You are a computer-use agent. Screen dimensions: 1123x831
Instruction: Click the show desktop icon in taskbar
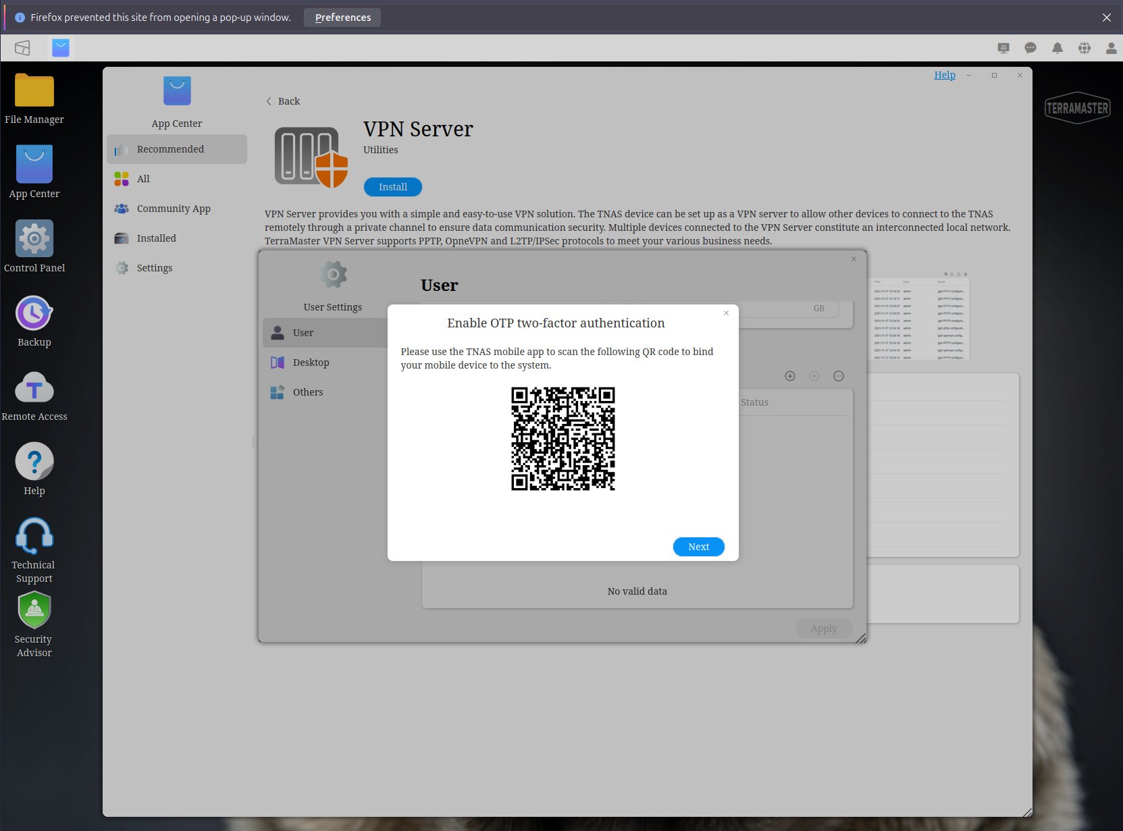pyautogui.click(x=22, y=47)
